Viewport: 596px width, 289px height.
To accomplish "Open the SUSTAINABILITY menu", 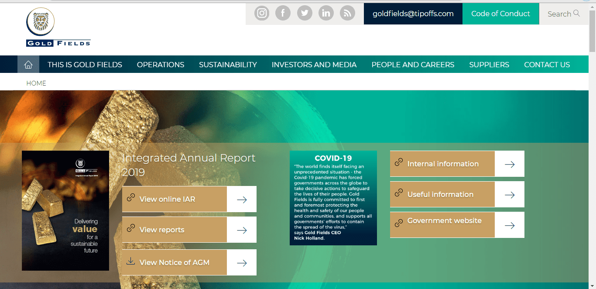I will 228,65.
